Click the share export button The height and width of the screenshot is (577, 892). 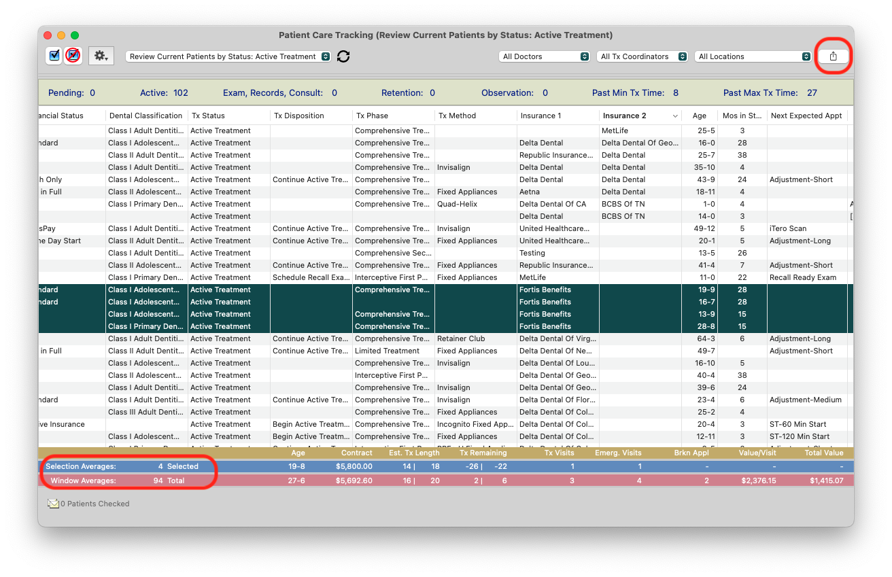click(x=833, y=56)
